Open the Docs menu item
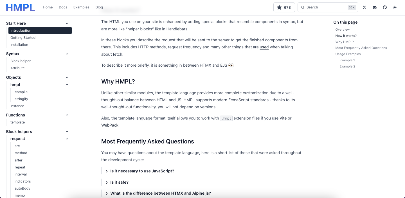Viewport: 405px width, 198px height. point(63,7)
